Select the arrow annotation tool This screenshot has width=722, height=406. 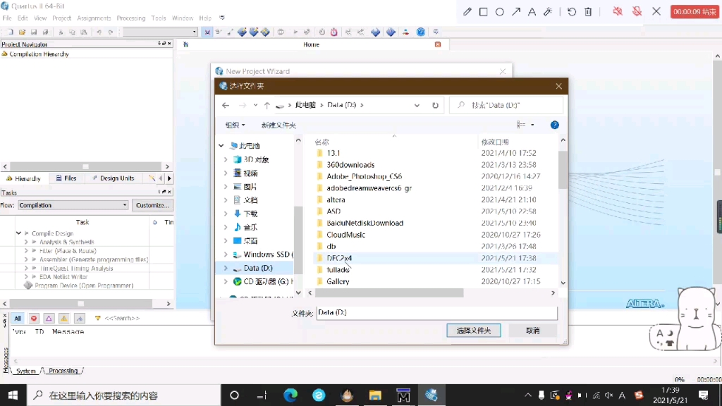pyautogui.click(x=516, y=12)
